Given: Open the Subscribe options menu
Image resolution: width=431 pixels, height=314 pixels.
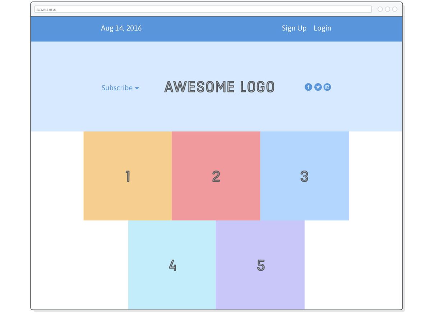Looking at the screenshot, I should [117, 87].
